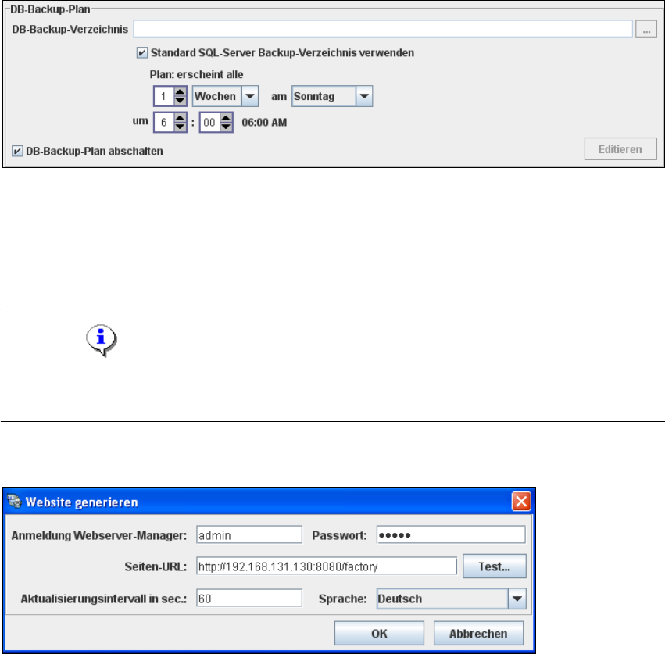Click the Test... button
Screen dimensions: 665x654
point(494,566)
